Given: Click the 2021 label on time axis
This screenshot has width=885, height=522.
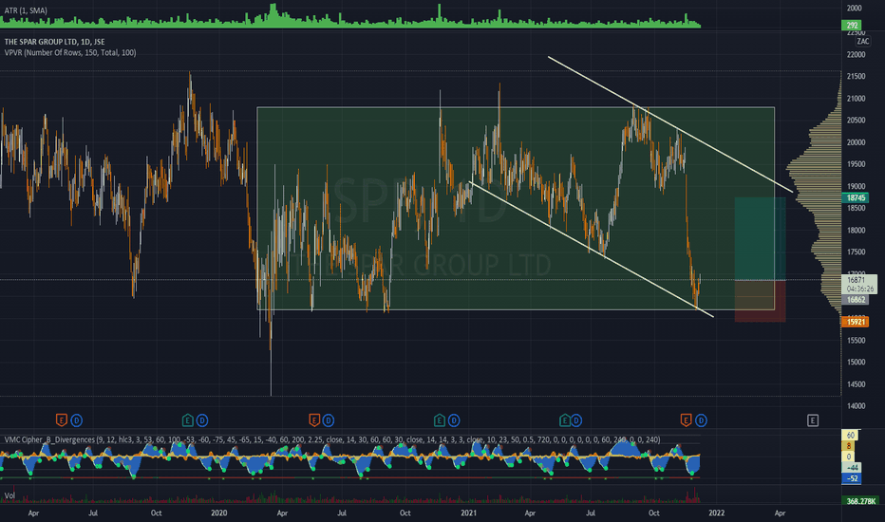Looking at the screenshot, I should click(x=468, y=513).
